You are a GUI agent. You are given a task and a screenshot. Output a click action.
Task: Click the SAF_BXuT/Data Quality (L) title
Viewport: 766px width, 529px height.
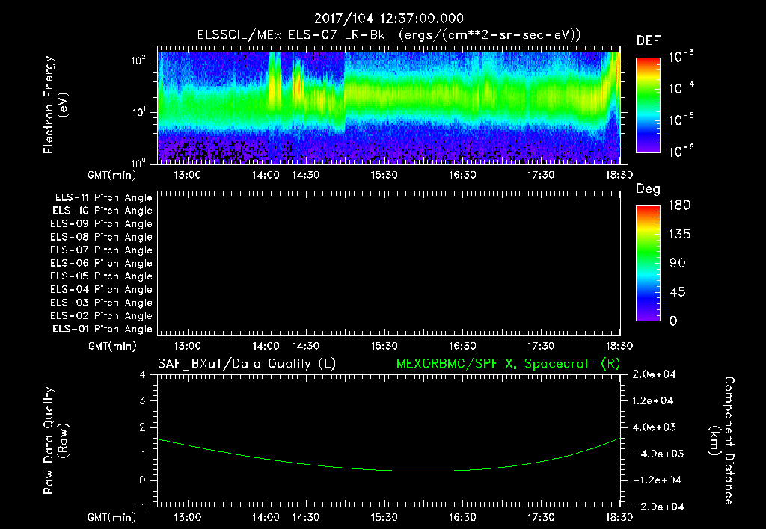247,364
